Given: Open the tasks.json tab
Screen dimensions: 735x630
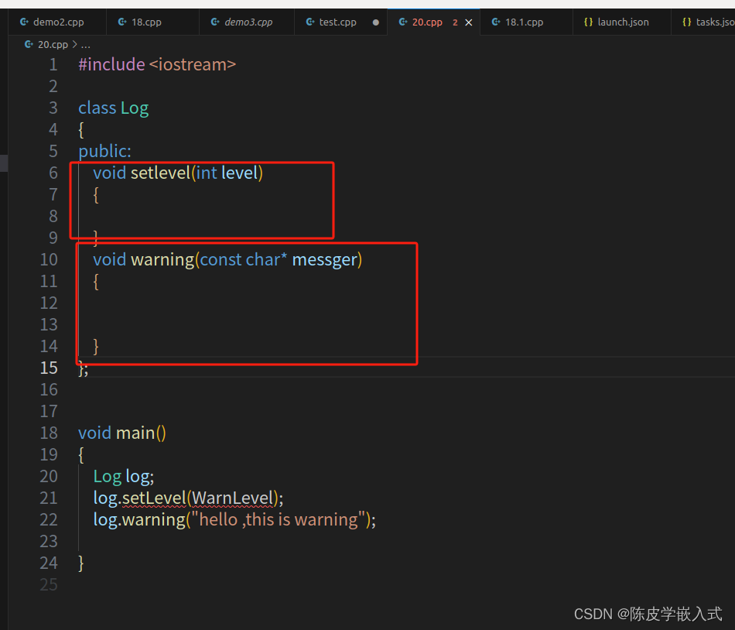Looking at the screenshot, I should pos(703,22).
